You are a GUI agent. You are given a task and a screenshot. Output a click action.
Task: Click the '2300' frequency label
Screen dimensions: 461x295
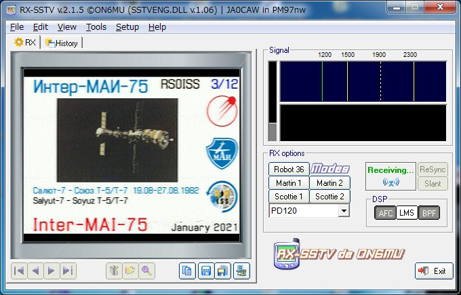[x=410, y=55]
